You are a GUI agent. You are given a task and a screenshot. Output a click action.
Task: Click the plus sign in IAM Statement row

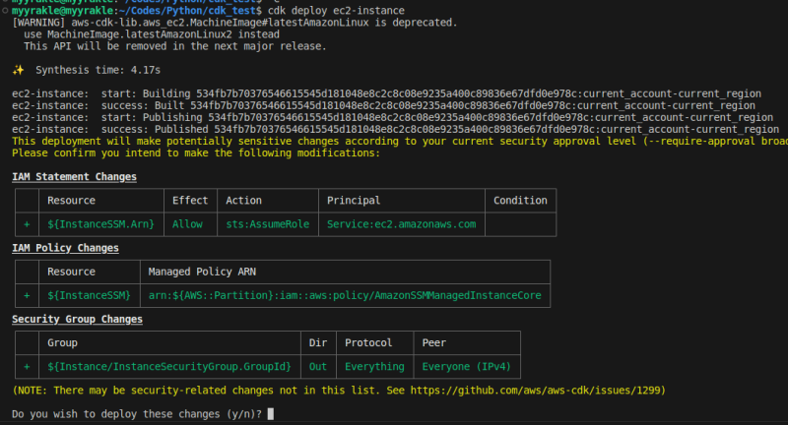pyautogui.click(x=27, y=224)
